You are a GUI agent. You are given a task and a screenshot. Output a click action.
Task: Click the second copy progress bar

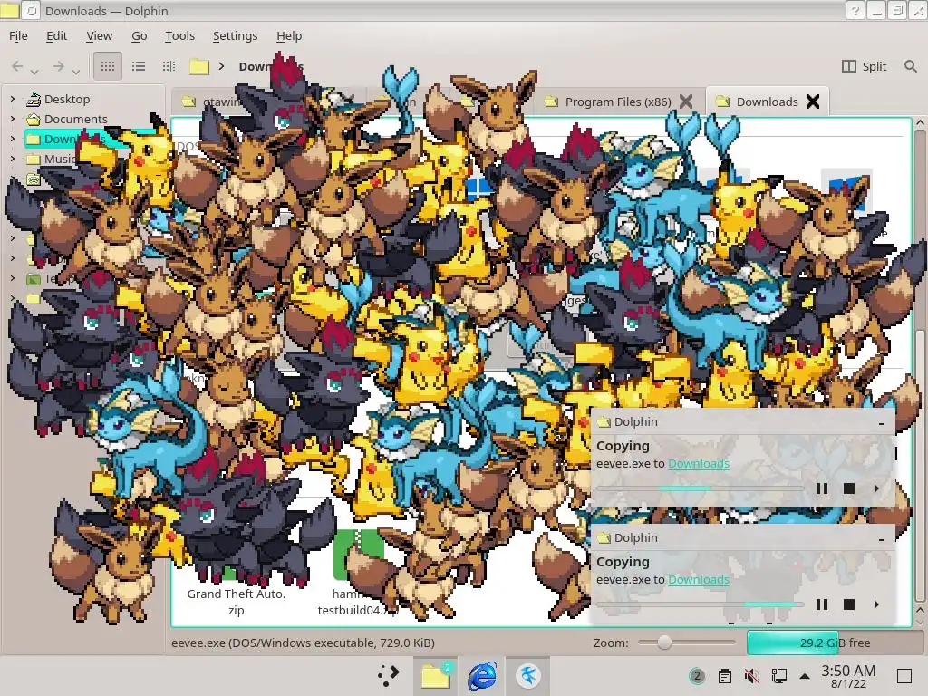coord(701,604)
